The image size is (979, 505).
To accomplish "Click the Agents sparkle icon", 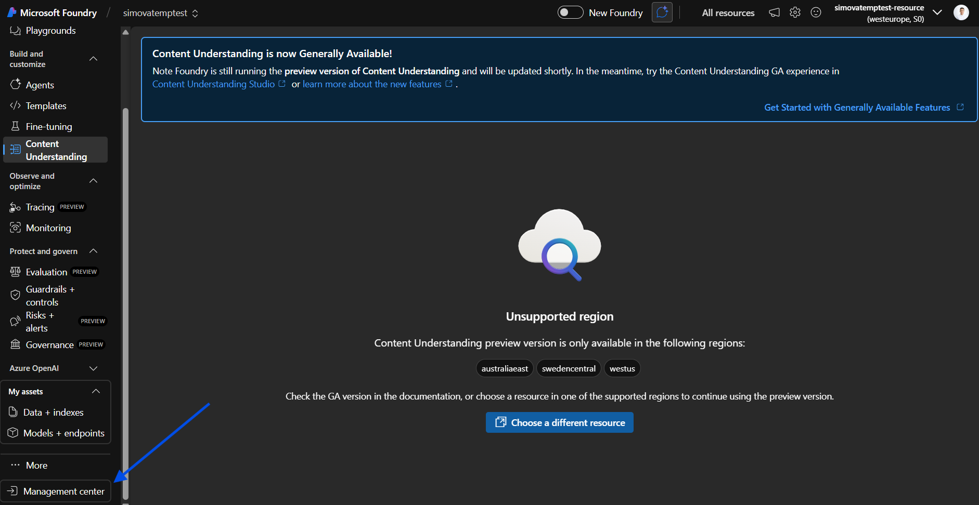I will click(x=16, y=84).
